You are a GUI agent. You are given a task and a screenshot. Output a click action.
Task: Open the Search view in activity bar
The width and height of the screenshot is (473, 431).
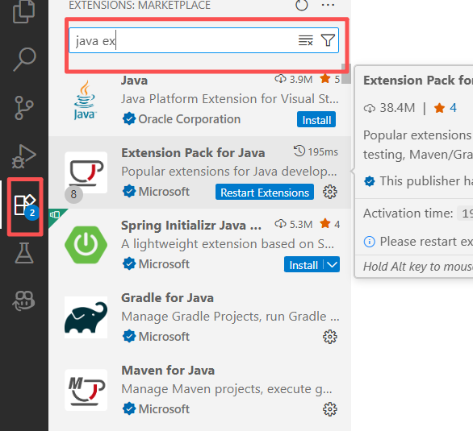point(24,60)
